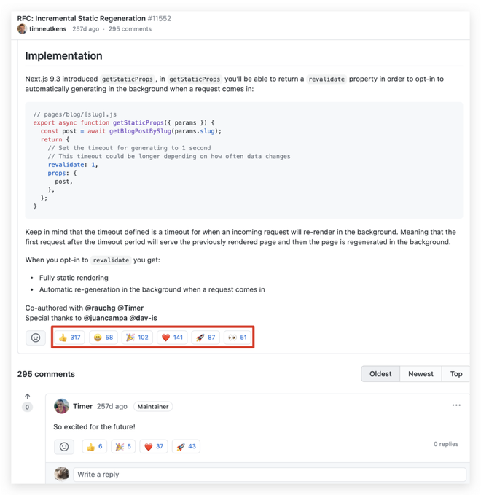Click Timer's avatar thumbnail
The height and width of the screenshot is (495, 481).
point(62,406)
